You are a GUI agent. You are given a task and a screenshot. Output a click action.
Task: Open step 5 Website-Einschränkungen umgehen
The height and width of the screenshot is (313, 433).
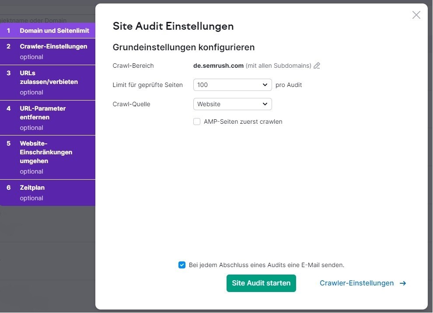point(48,152)
